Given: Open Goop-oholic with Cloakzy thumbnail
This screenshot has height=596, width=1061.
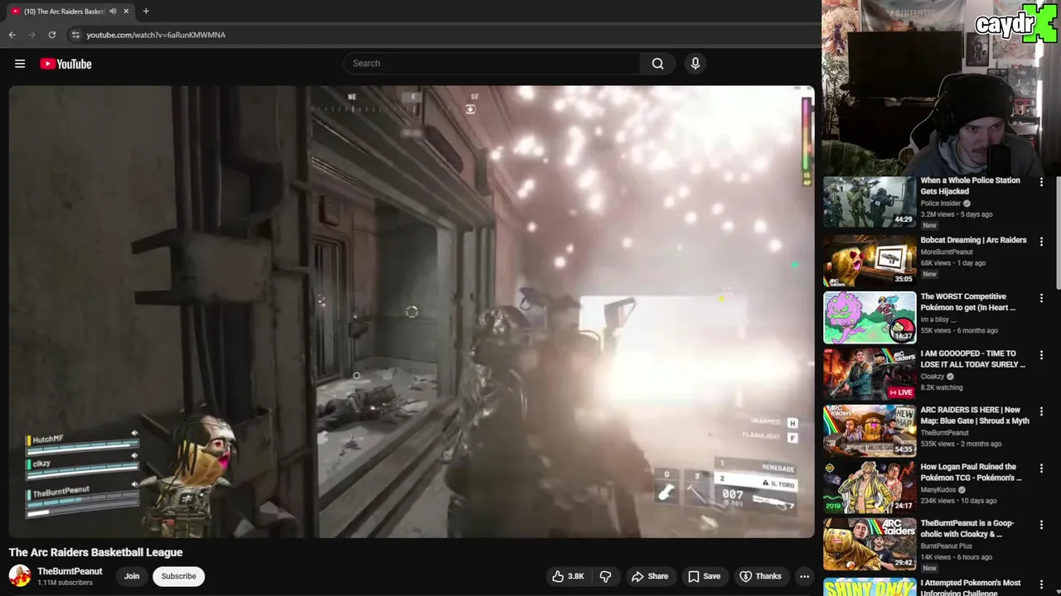Looking at the screenshot, I should (870, 544).
